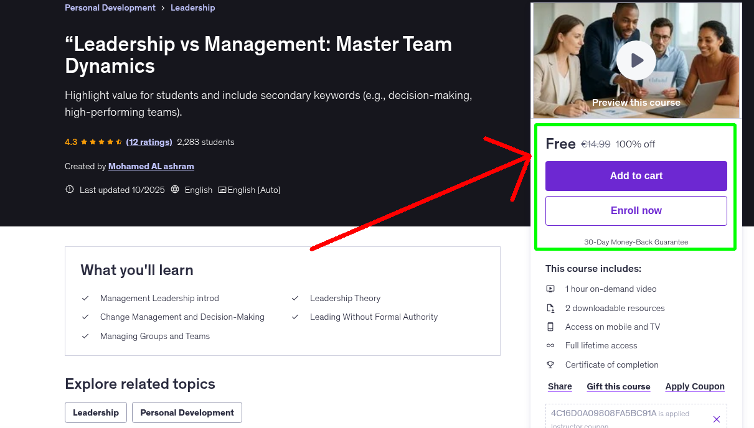
Task: Click the last updated clock icon
Action: 69,189
